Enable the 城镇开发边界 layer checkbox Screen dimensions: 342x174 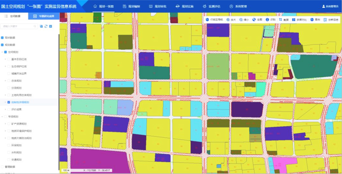pos(9,74)
